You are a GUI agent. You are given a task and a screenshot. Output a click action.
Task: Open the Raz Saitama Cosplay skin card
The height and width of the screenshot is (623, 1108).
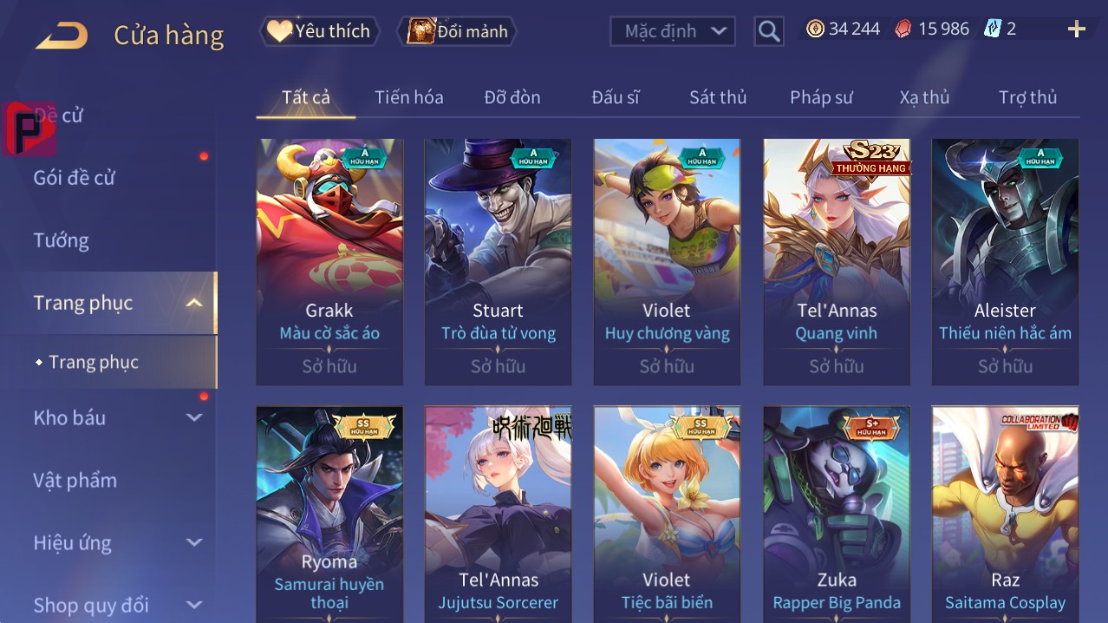click(1005, 514)
